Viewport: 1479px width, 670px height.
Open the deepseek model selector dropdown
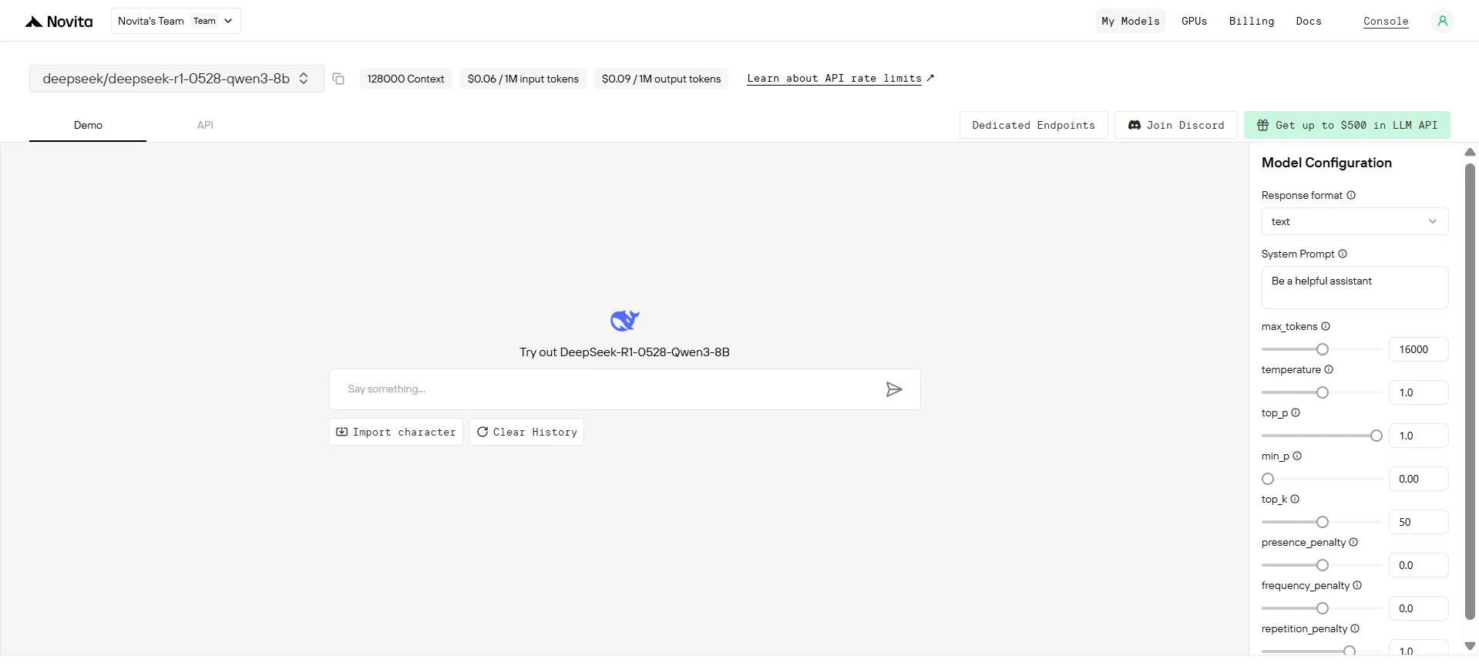click(x=176, y=79)
